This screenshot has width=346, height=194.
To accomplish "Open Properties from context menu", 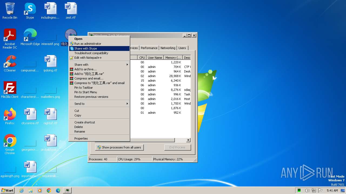I will tap(99, 138).
